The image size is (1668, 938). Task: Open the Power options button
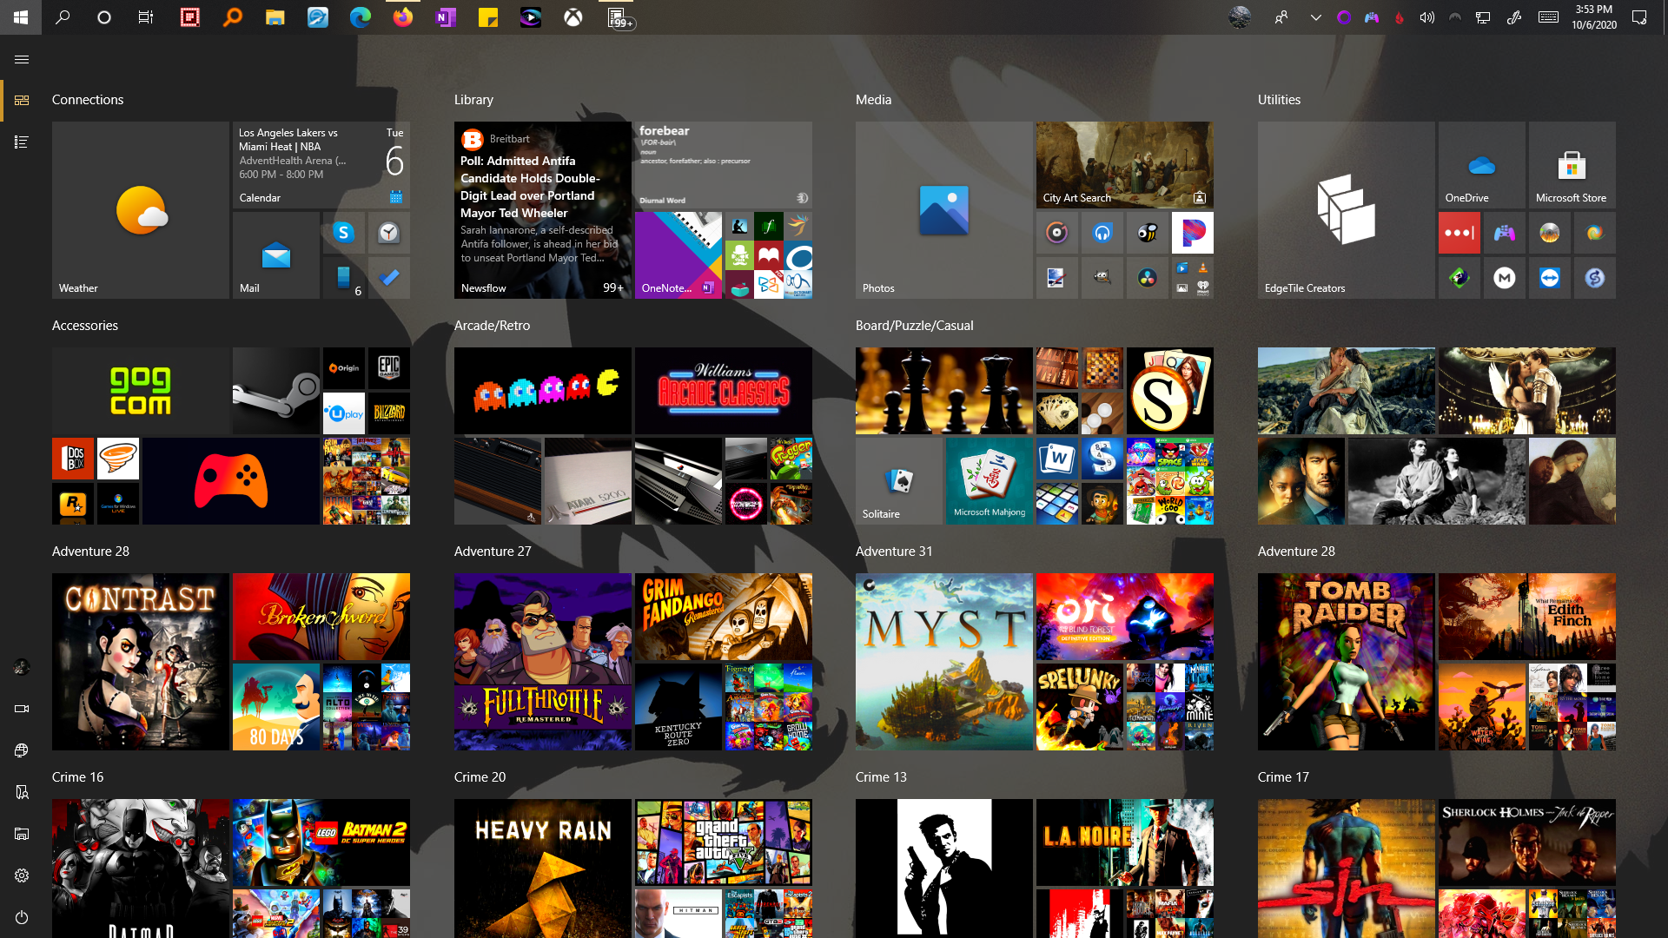22,917
